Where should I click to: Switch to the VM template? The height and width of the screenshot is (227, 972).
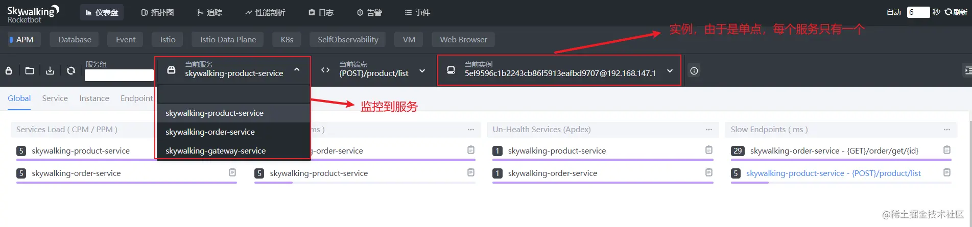tap(409, 39)
